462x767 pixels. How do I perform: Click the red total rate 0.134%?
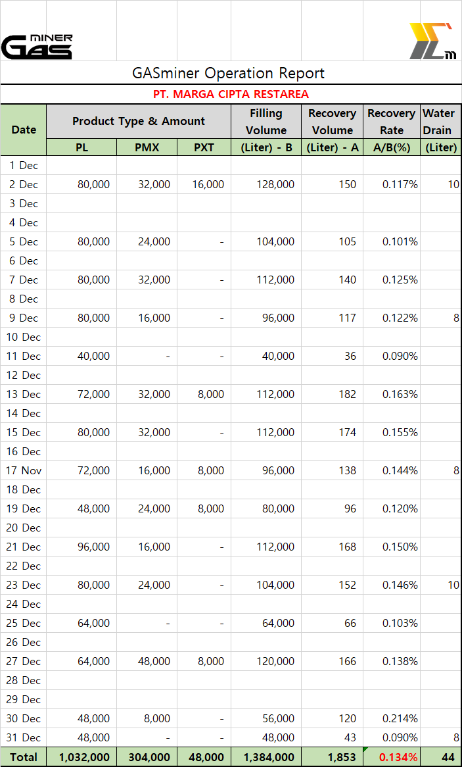[x=391, y=757]
